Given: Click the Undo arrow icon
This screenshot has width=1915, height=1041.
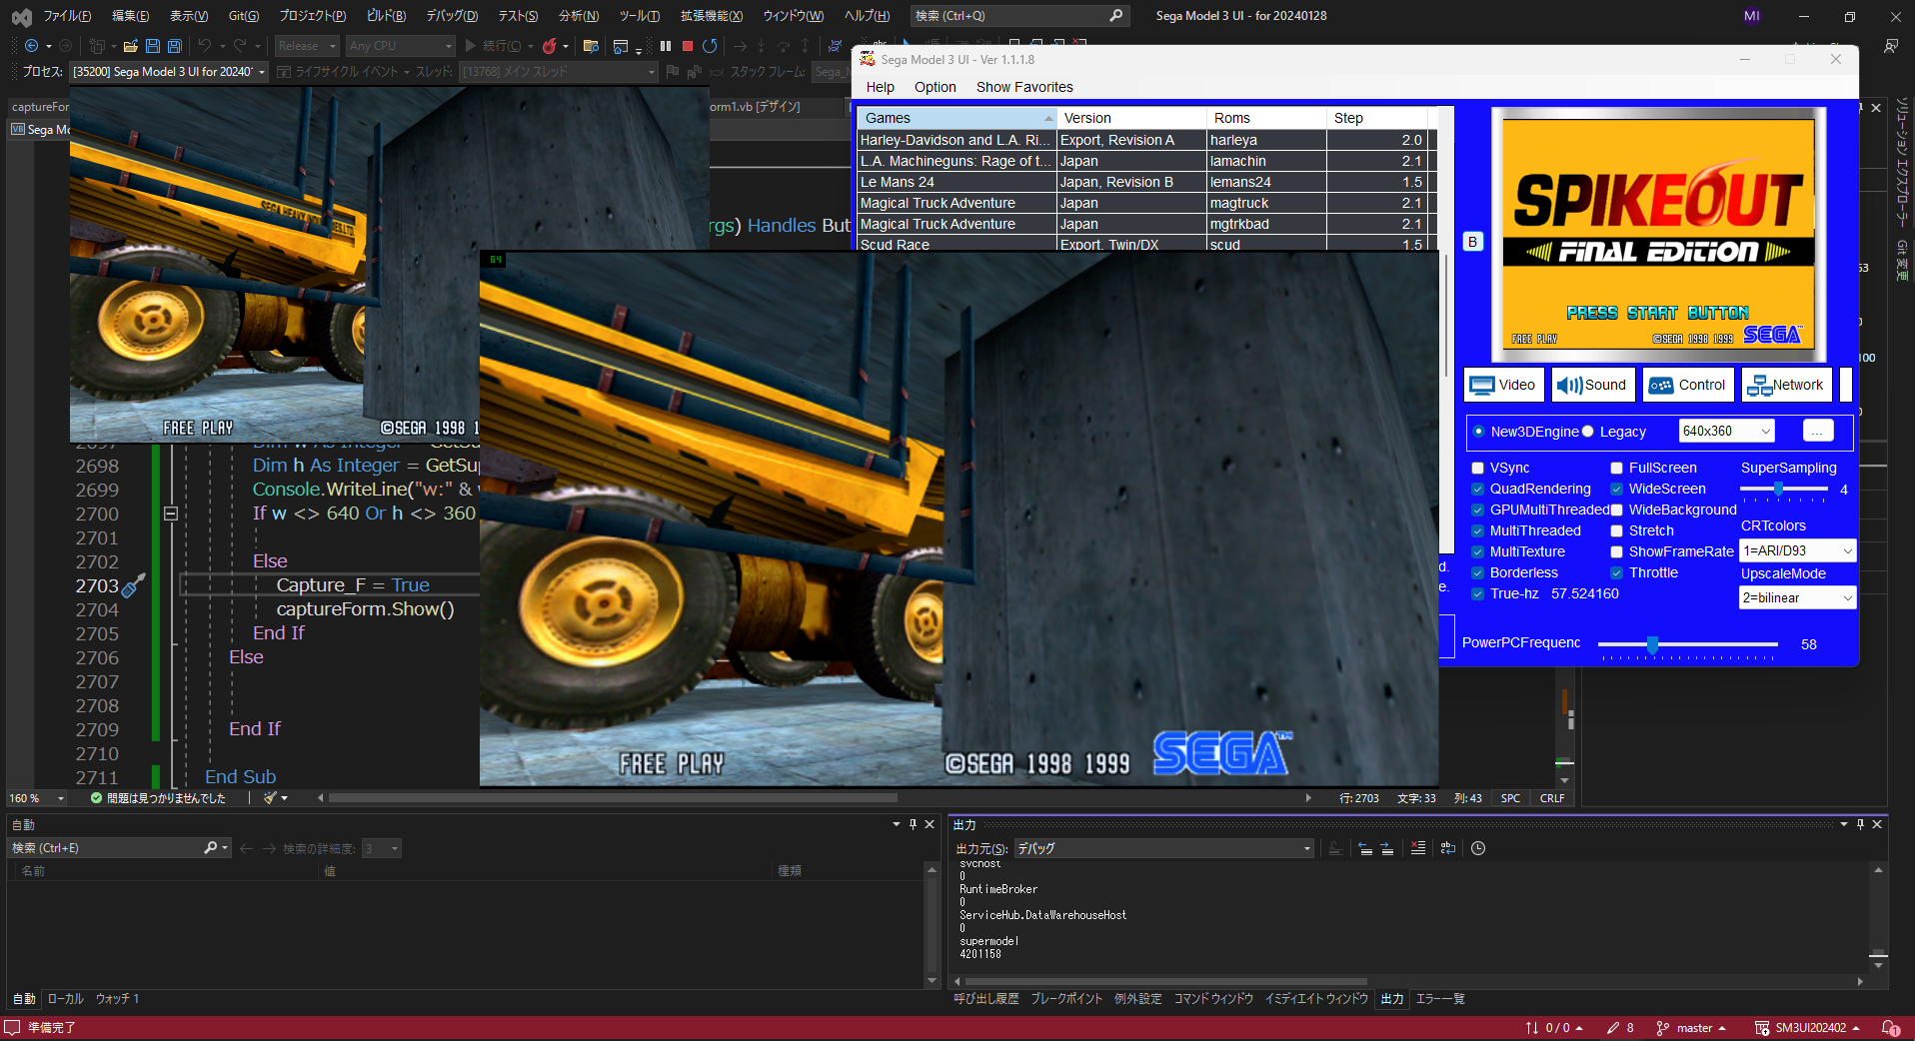Looking at the screenshot, I should click(x=205, y=46).
